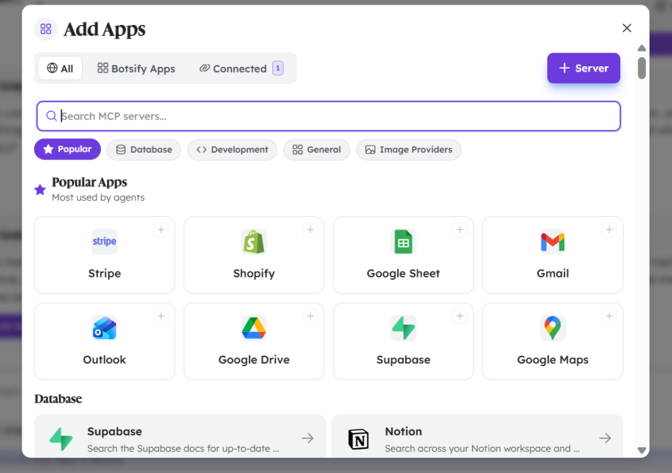672x473 pixels.
Task: Add Shopify using its plus icon
Action: coord(310,230)
